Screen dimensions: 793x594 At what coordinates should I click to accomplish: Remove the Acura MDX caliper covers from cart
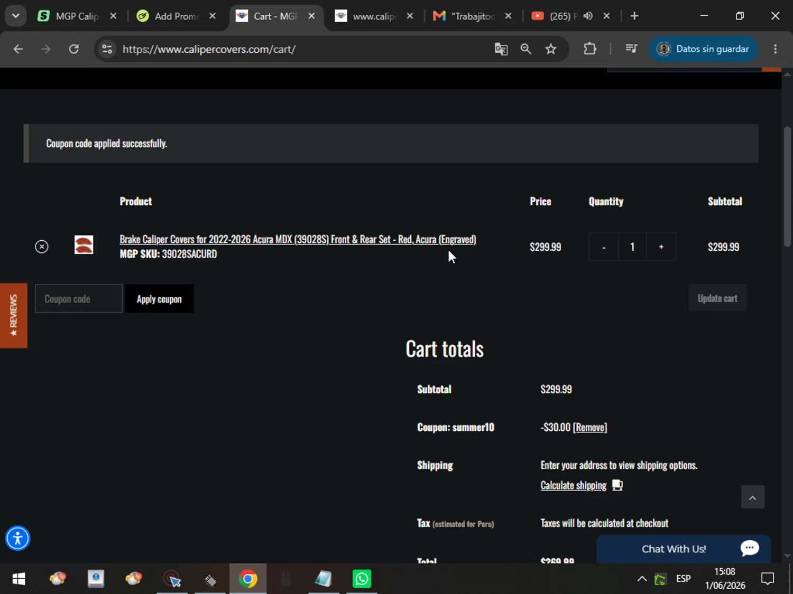coord(42,247)
